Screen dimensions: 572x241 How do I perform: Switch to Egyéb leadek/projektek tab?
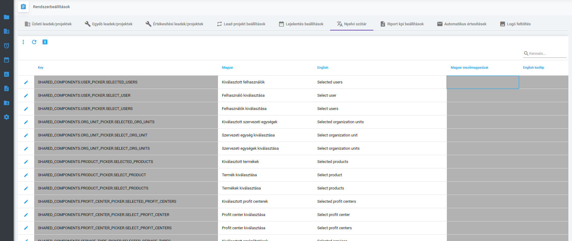[x=109, y=24]
